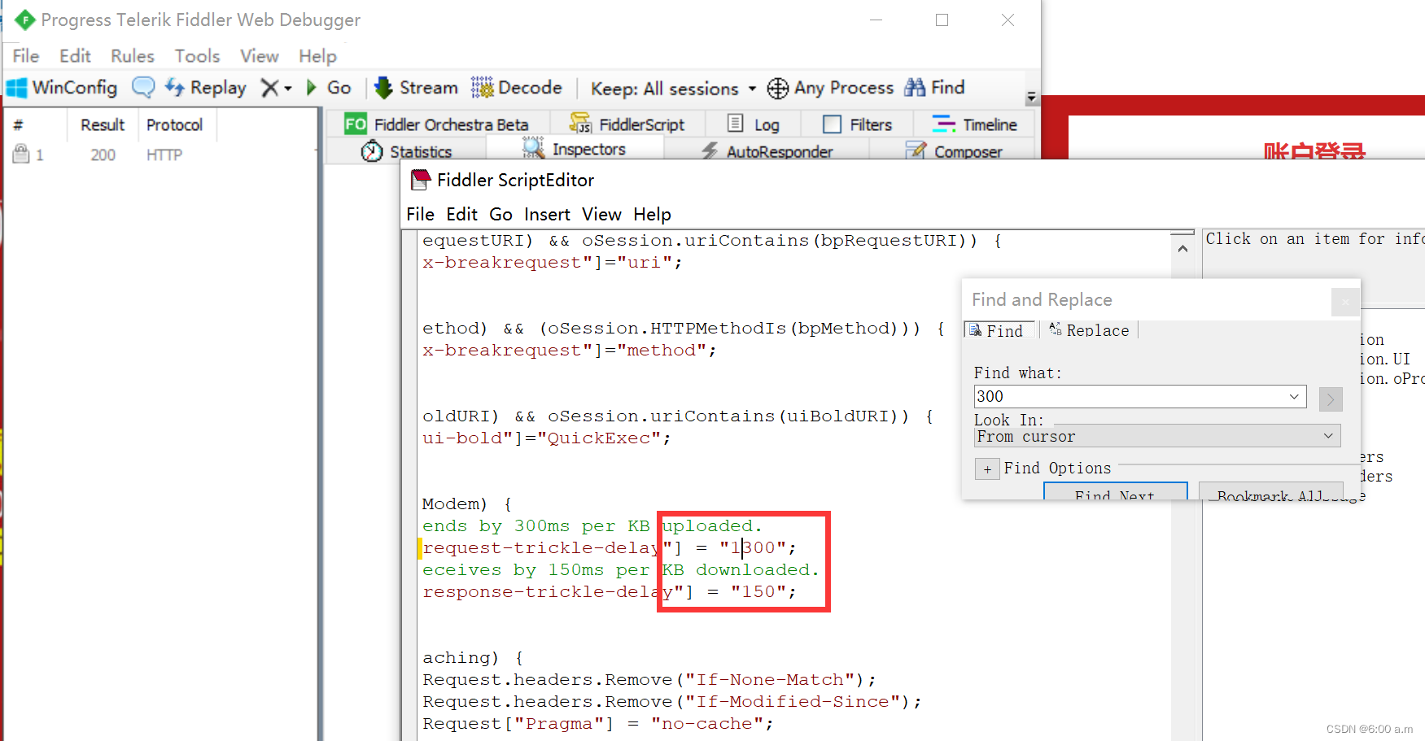Click the WinConfig toolbar icon
The image size is (1425, 741).
tap(17, 88)
